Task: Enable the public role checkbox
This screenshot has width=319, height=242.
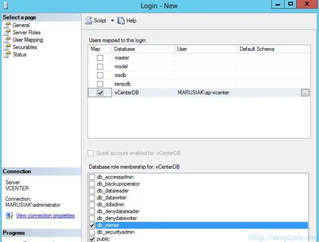Action: [x=92, y=238]
